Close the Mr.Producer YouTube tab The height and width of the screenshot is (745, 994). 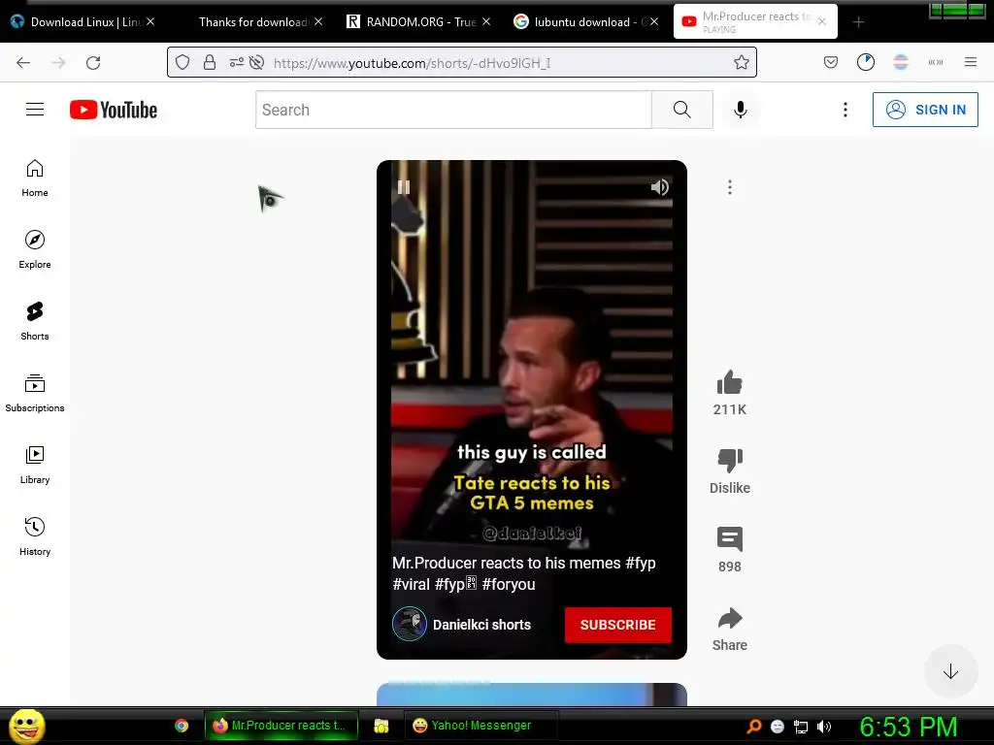(x=822, y=21)
